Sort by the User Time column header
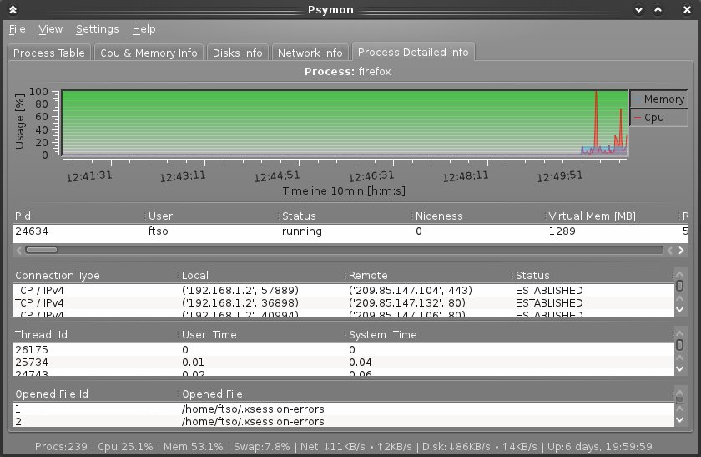701x457 pixels. coord(262,335)
